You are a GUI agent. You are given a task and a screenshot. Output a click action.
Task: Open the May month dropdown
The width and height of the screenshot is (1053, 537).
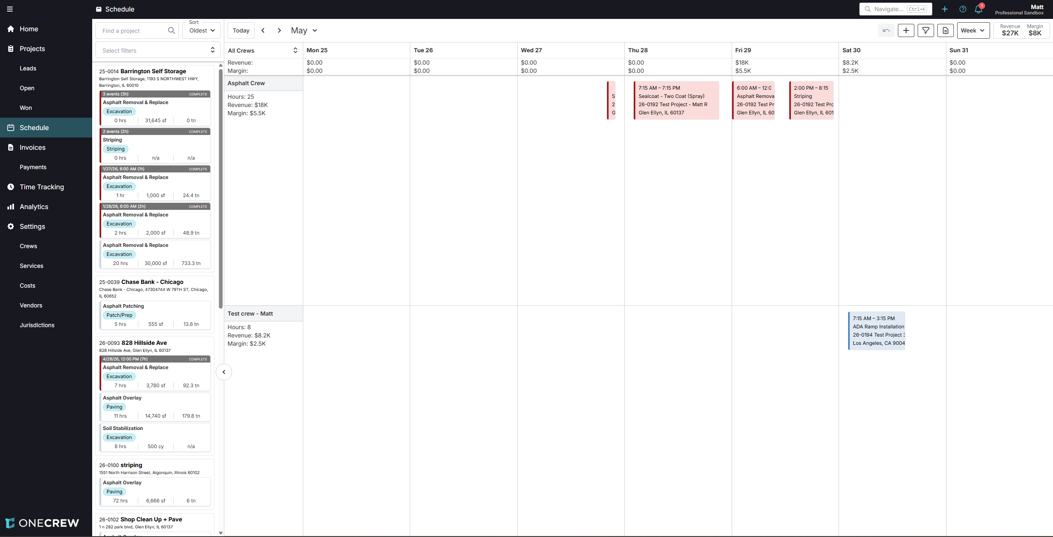point(304,30)
